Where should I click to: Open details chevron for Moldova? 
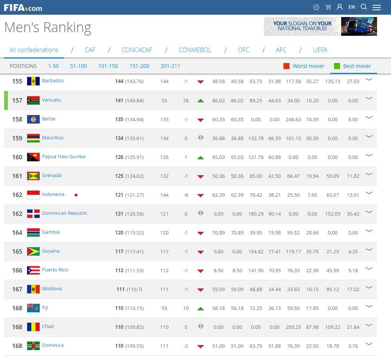tap(369, 287)
